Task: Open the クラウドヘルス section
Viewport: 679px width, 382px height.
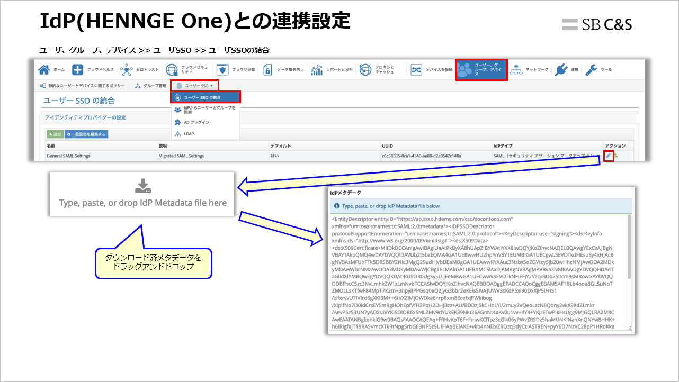Action: click(93, 70)
